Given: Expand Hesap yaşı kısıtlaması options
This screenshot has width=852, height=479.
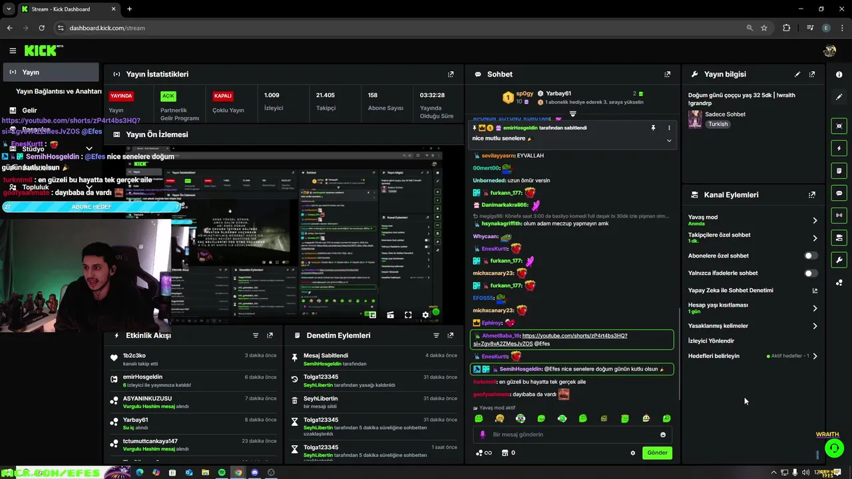Looking at the screenshot, I should tap(815, 309).
